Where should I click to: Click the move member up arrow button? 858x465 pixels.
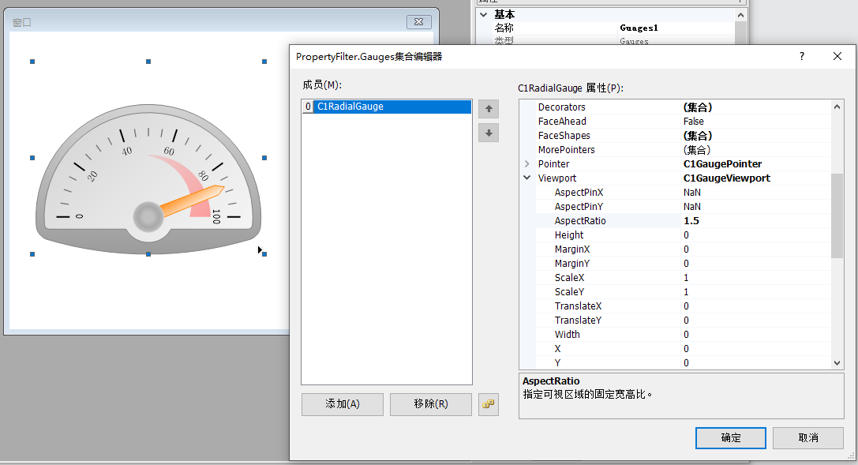[x=489, y=109]
